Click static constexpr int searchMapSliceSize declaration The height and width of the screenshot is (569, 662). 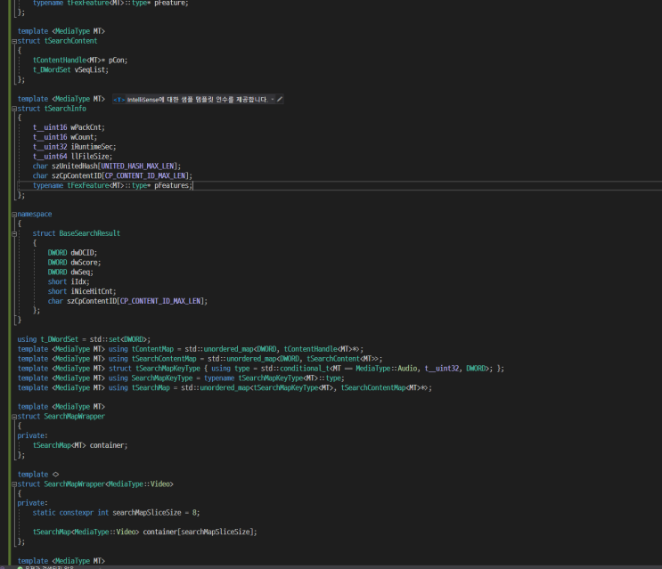[116, 513]
